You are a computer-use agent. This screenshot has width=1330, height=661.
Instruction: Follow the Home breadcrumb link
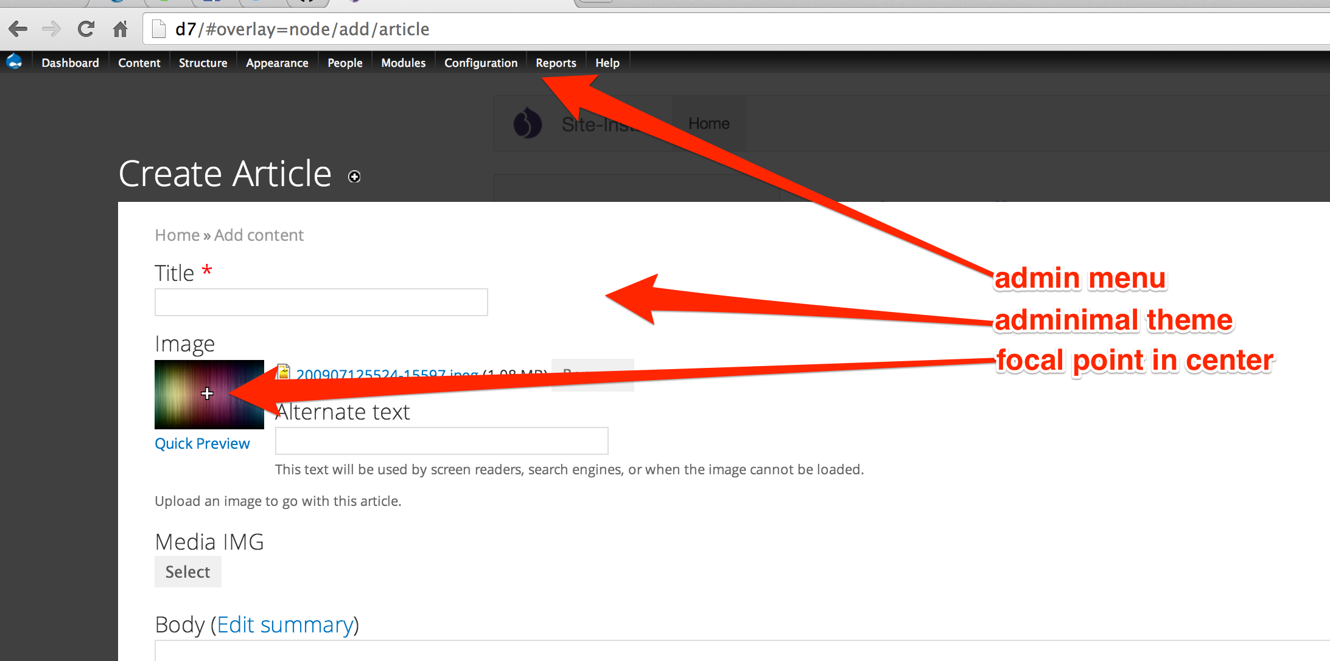pyautogui.click(x=177, y=235)
